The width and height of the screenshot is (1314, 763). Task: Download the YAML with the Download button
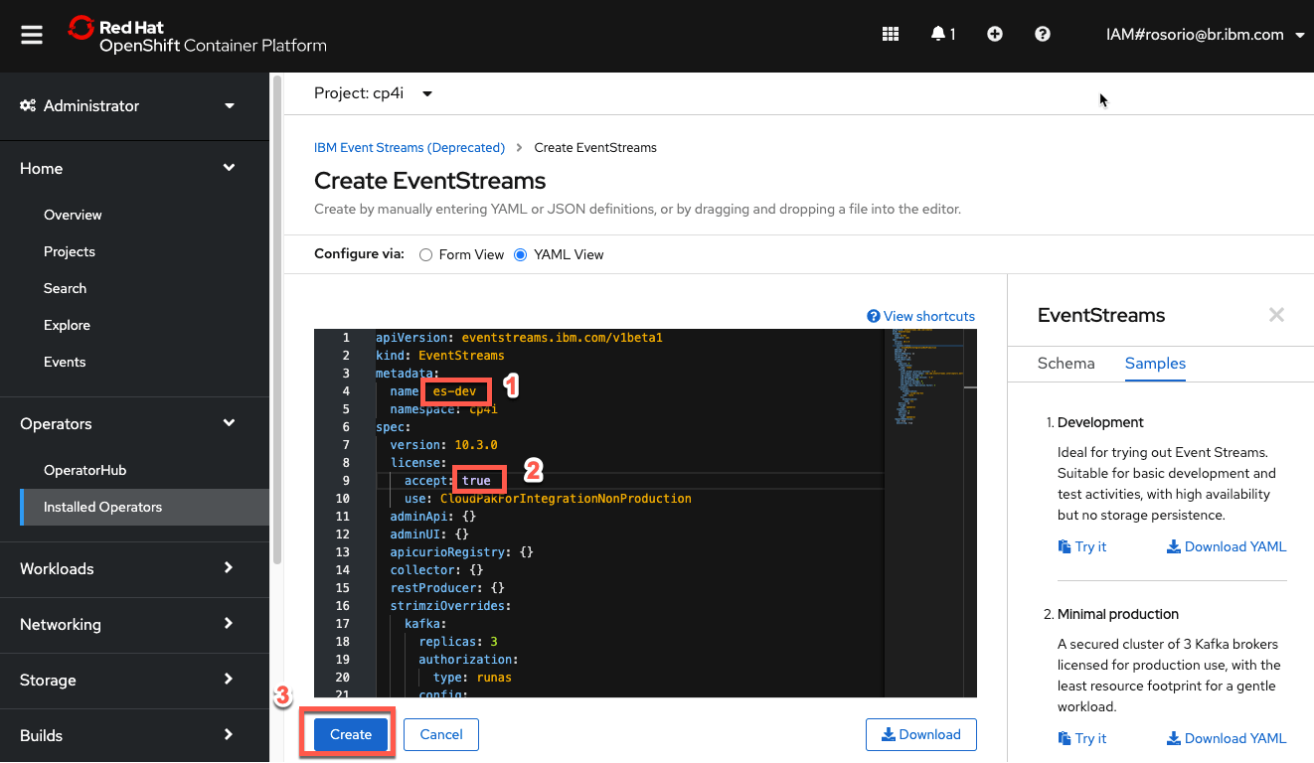pyautogui.click(x=920, y=734)
